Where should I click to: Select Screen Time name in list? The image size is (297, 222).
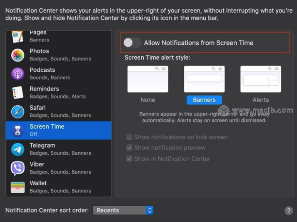tap(47, 126)
